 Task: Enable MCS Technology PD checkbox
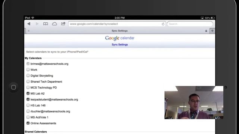point(28,87)
